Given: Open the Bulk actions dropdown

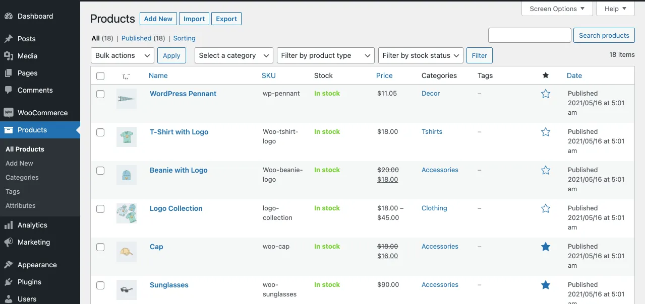Looking at the screenshot, I should pyautogui.click(x=123, y=55).
